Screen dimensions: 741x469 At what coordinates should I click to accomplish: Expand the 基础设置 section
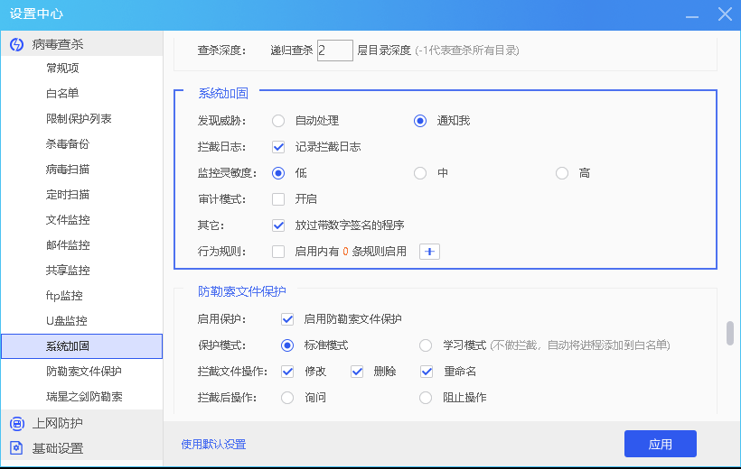pos(58,448)
